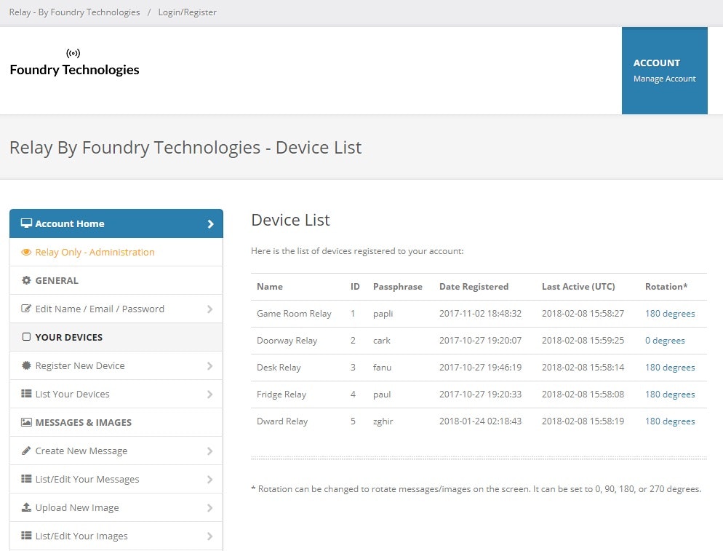The width and height of the screenshot is (723, 551).
Task: Click the Doorway Relay name cell
Action: (x=287, y=341)
